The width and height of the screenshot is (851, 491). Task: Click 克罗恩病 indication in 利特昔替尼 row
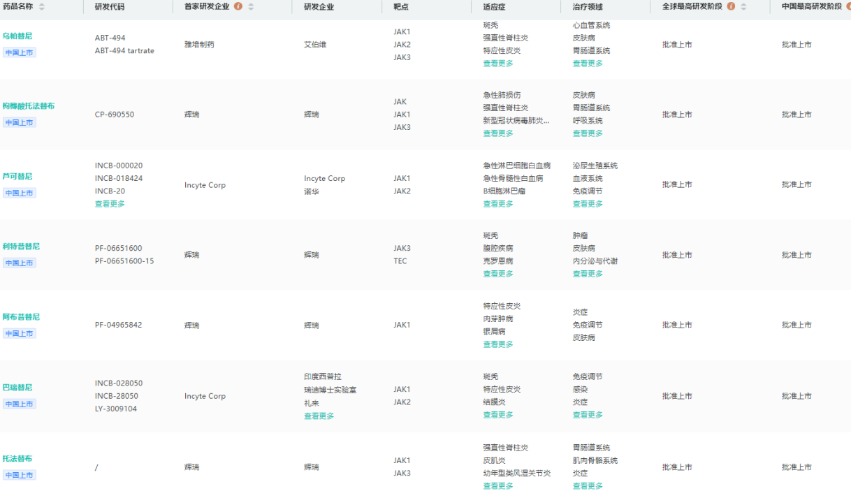tap(498, 261)
